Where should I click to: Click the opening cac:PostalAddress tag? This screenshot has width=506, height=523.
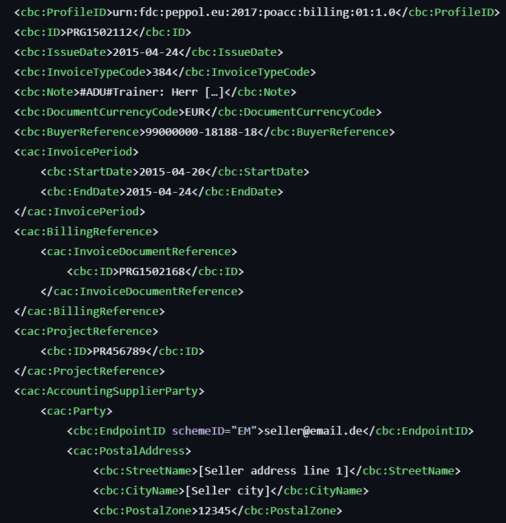tap(129, 451)
